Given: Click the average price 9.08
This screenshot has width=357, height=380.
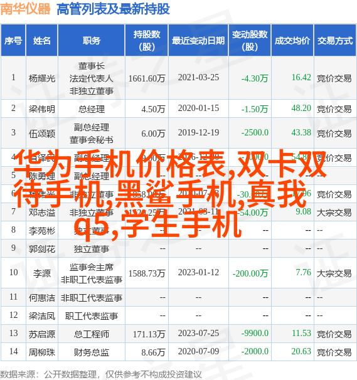Looking at the screenshot, I should (303, 212).
